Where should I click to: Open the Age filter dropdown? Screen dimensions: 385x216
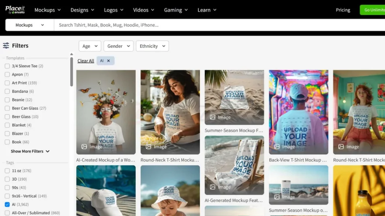click(x=90, y=46)
